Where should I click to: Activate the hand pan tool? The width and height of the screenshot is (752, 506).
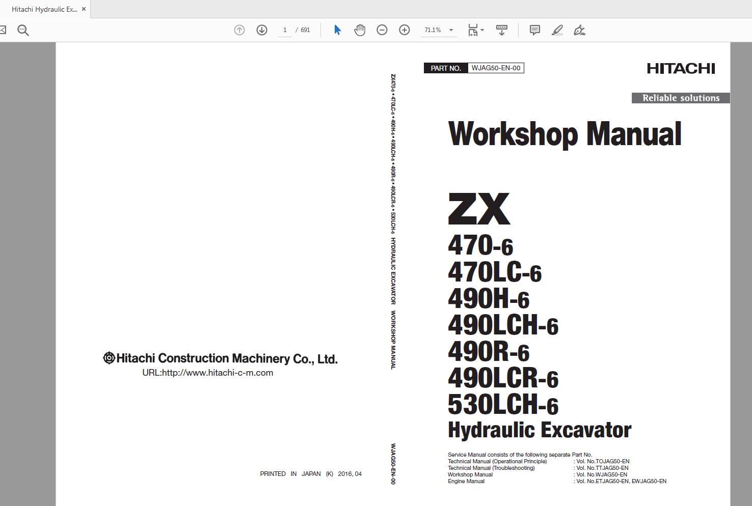(360, 30)
